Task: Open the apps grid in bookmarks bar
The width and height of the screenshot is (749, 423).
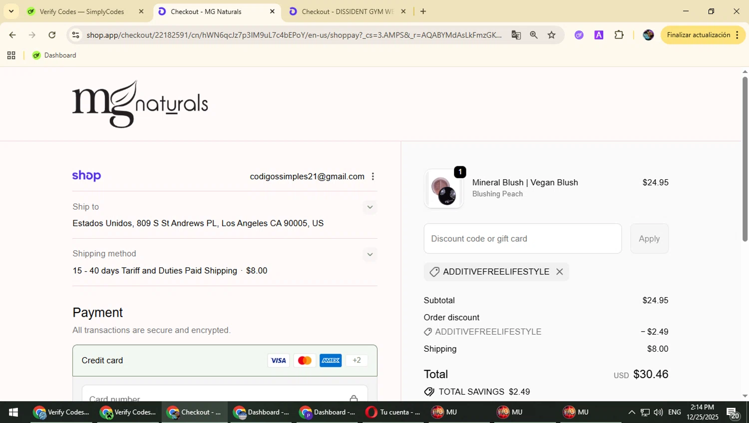Action: [x=11, y=55]
